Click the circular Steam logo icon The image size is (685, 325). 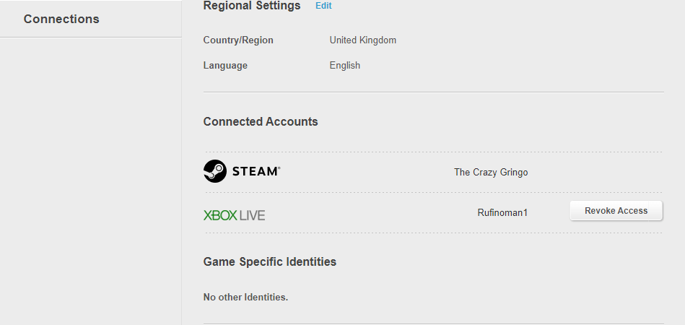[x=215, y=171]
